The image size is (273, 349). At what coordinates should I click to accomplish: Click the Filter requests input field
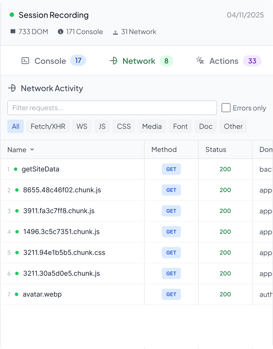coord(112,108)
